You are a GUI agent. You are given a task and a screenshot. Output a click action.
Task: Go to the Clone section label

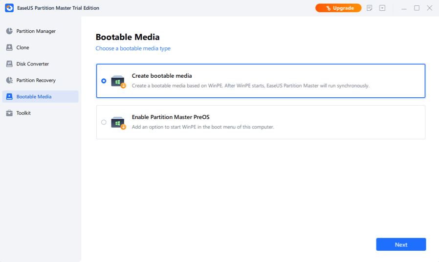[22, 47]
